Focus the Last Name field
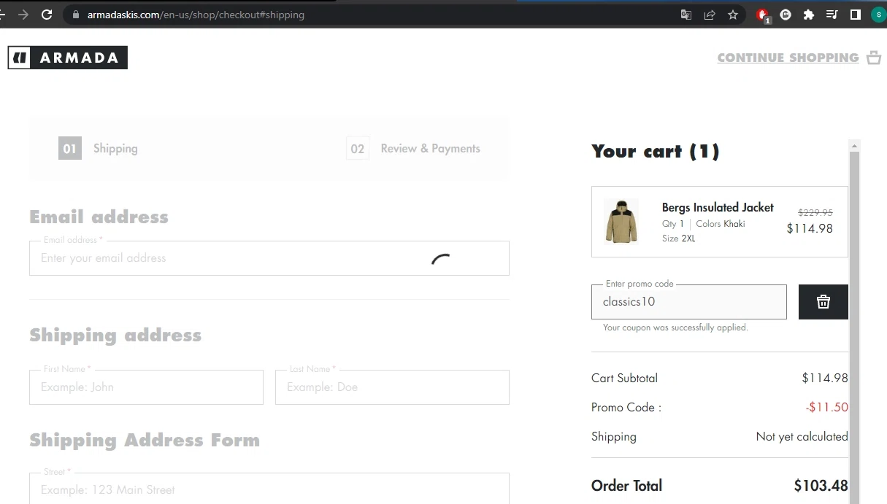 pos(392,387)
